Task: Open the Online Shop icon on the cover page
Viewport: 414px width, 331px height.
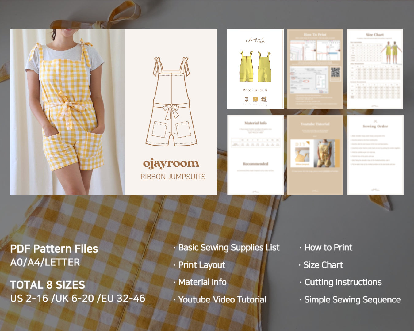Action: pos(264,99)
